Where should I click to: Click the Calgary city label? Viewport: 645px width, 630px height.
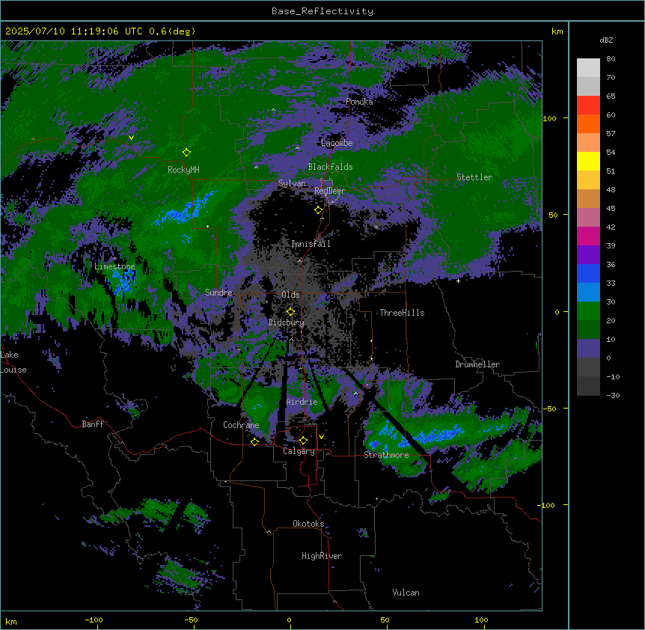[299, 451]
